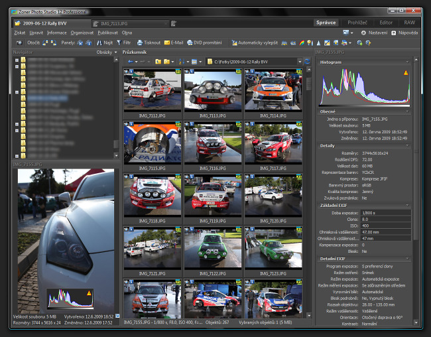This screenshot has height=337, width=431.
Task: Open the Publikovat menu
Action: [107, 33]
